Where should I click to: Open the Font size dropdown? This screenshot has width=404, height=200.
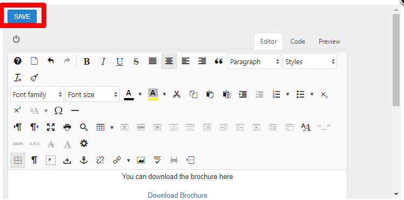tap(92, 94)
